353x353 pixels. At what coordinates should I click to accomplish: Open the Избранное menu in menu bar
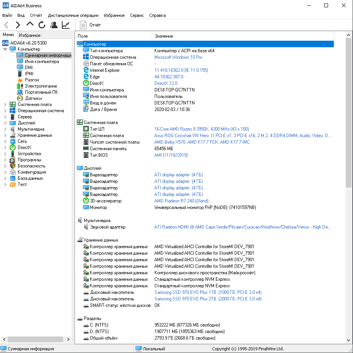(114, 15)
